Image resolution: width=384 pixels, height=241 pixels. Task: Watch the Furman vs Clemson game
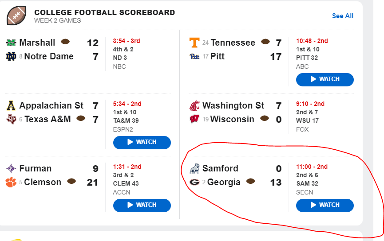pos(142,205)
